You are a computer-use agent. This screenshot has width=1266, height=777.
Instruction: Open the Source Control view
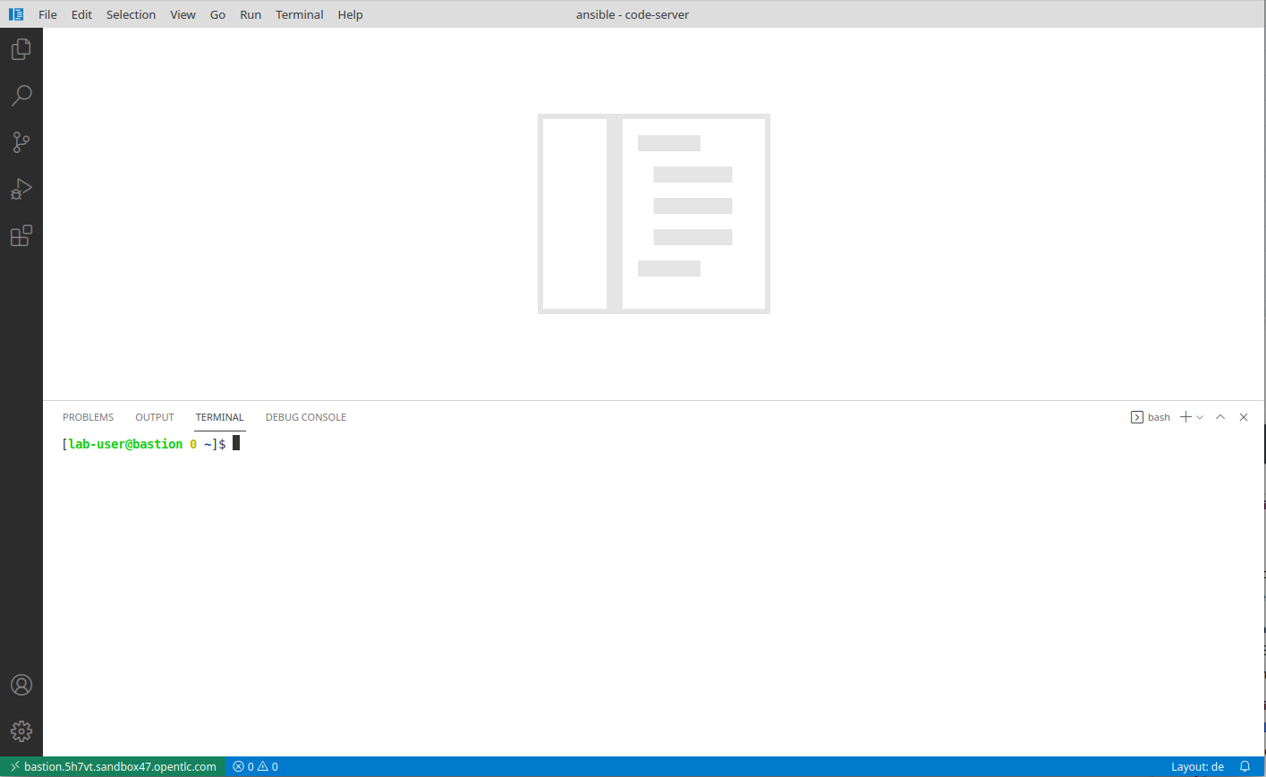pos(21,141)
